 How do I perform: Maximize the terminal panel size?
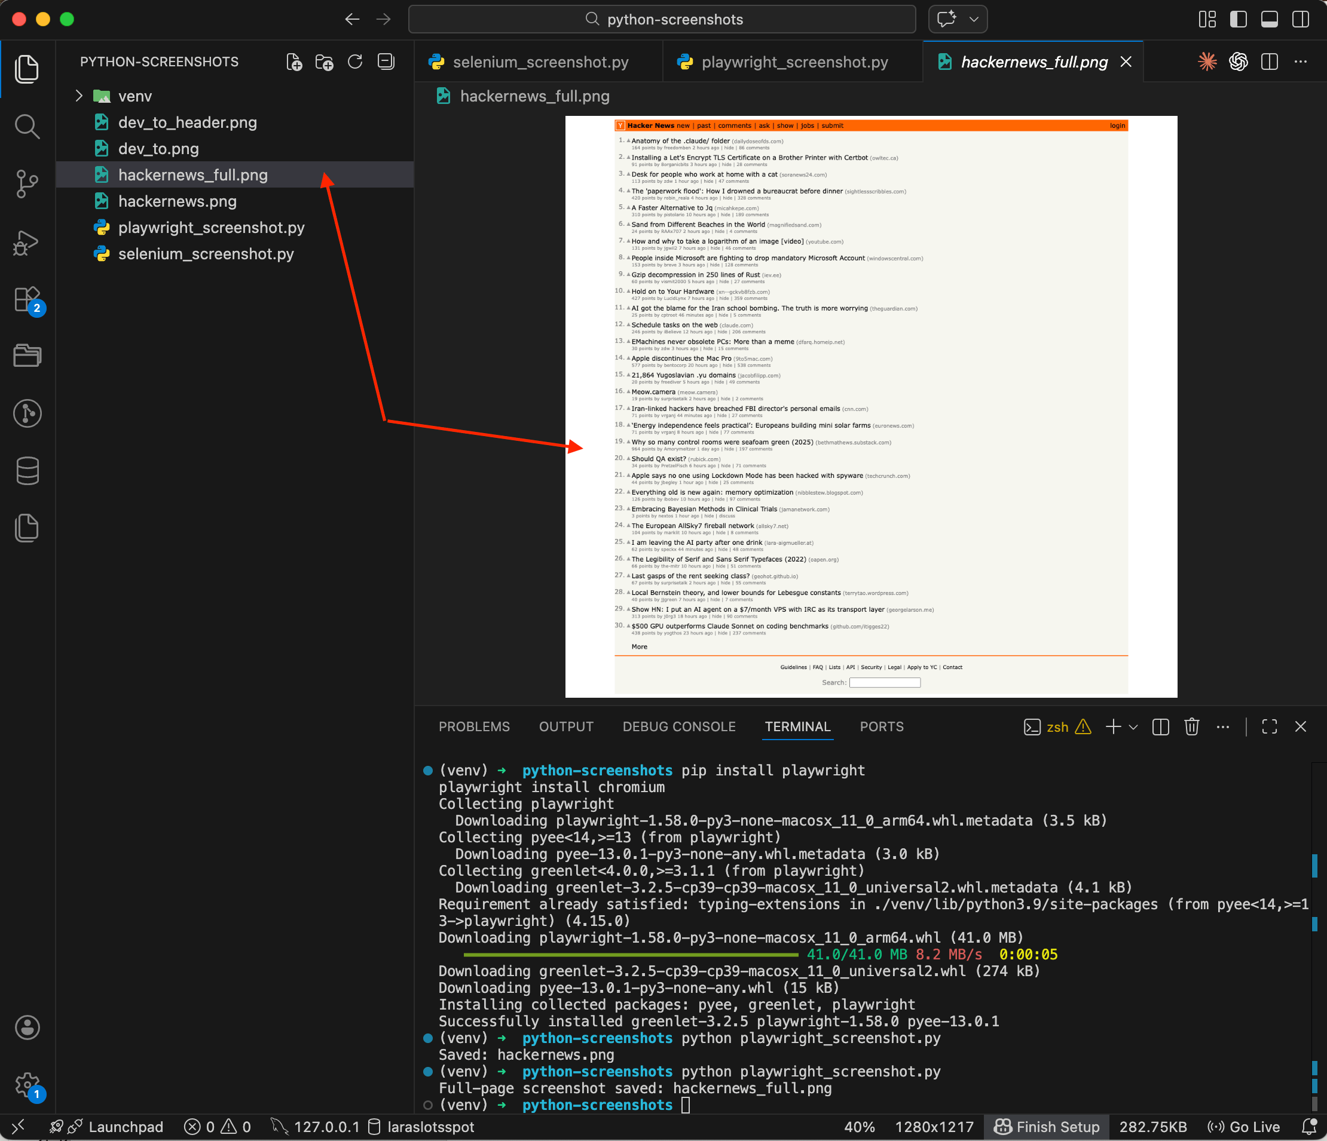pos(1270,726)
